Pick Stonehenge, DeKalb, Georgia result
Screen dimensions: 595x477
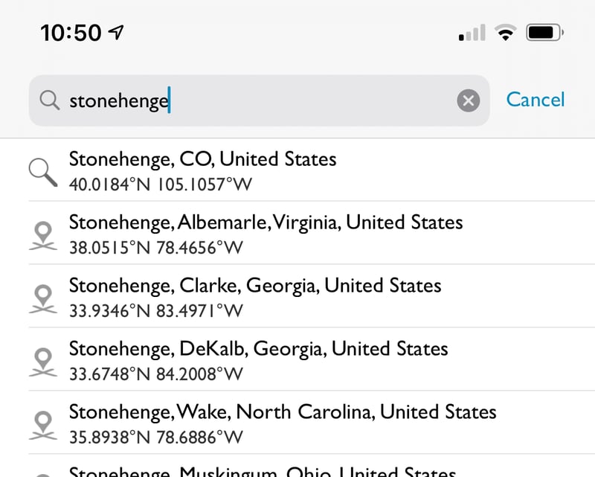[x=258, y=349]
